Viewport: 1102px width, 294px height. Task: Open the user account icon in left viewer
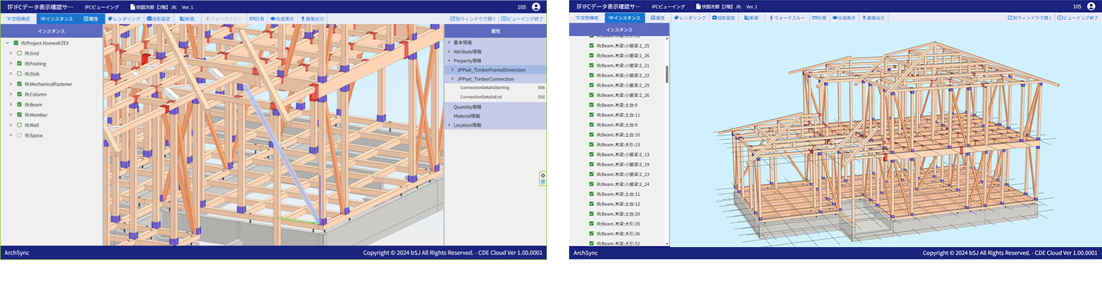click(536, 6)
